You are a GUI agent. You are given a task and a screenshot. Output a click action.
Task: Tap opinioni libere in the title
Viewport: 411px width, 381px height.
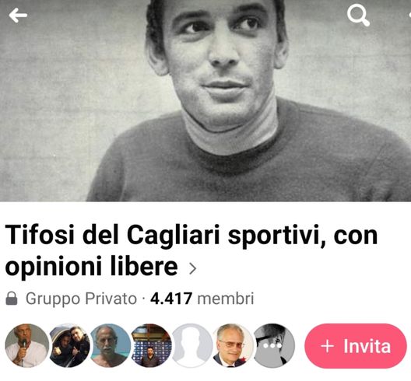click(92, 266)
